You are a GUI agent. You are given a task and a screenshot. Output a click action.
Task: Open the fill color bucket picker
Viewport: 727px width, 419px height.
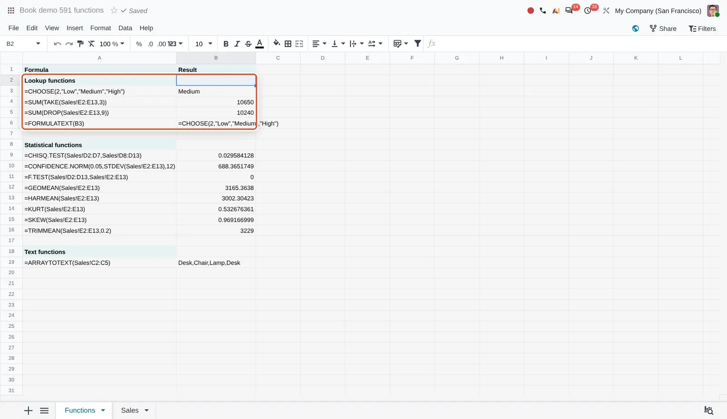[x=277, y=44]
